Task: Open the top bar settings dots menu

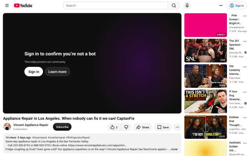Action: click(x=221, y=5)
